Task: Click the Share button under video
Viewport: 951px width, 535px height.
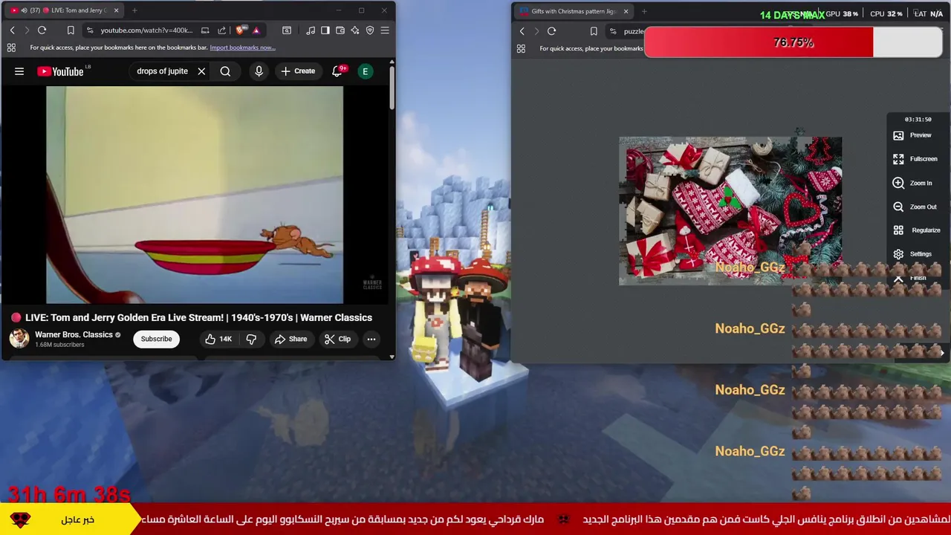Action: pos(291,339)
